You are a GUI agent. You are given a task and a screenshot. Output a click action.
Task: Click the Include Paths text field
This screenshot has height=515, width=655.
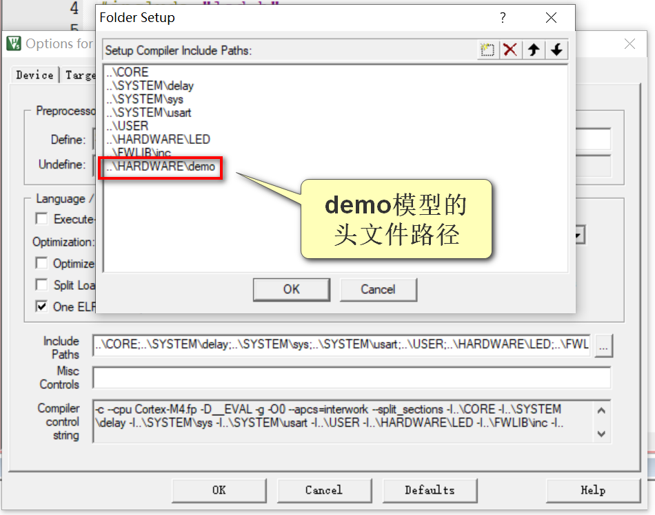341,345
